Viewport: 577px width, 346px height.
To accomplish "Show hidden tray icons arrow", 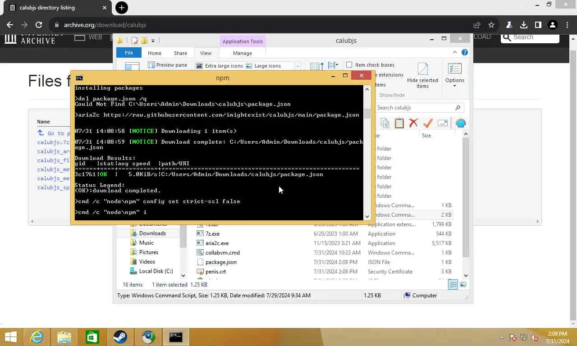I will (x=502, y=337).
